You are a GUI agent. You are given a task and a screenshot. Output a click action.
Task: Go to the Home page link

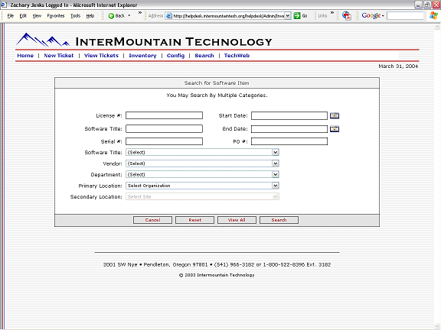tap(25, 56)
